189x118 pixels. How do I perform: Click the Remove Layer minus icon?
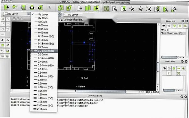180,26
